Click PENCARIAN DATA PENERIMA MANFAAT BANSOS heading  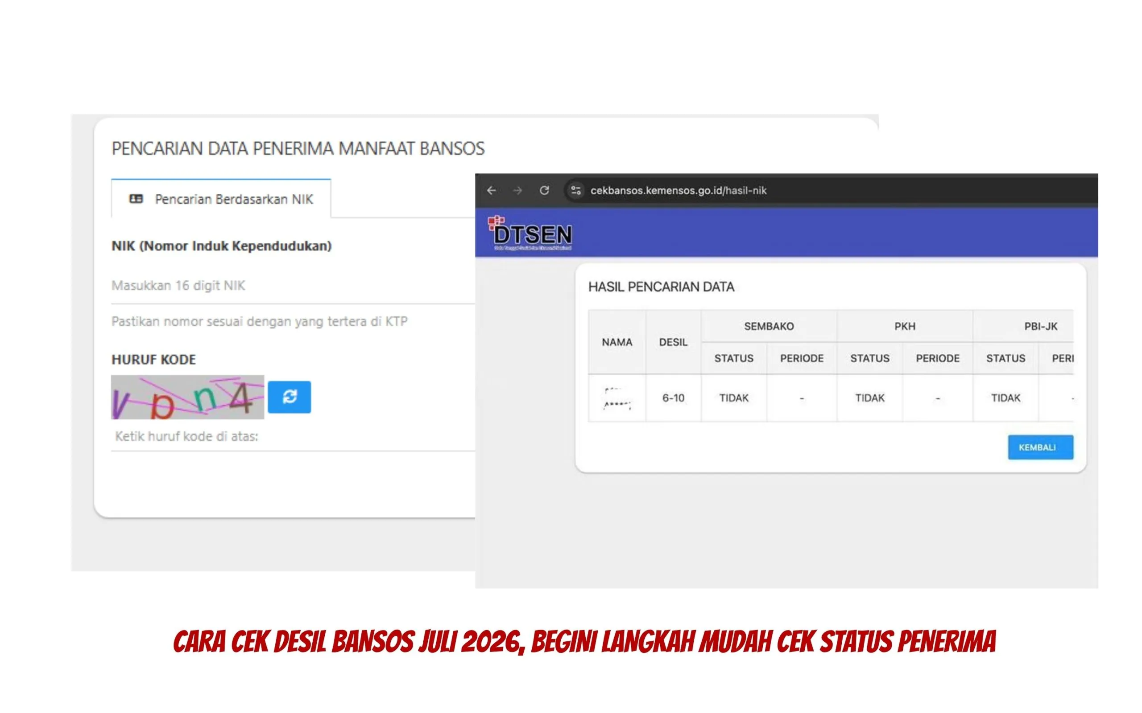pyautogui.click(x=298, y=148)
